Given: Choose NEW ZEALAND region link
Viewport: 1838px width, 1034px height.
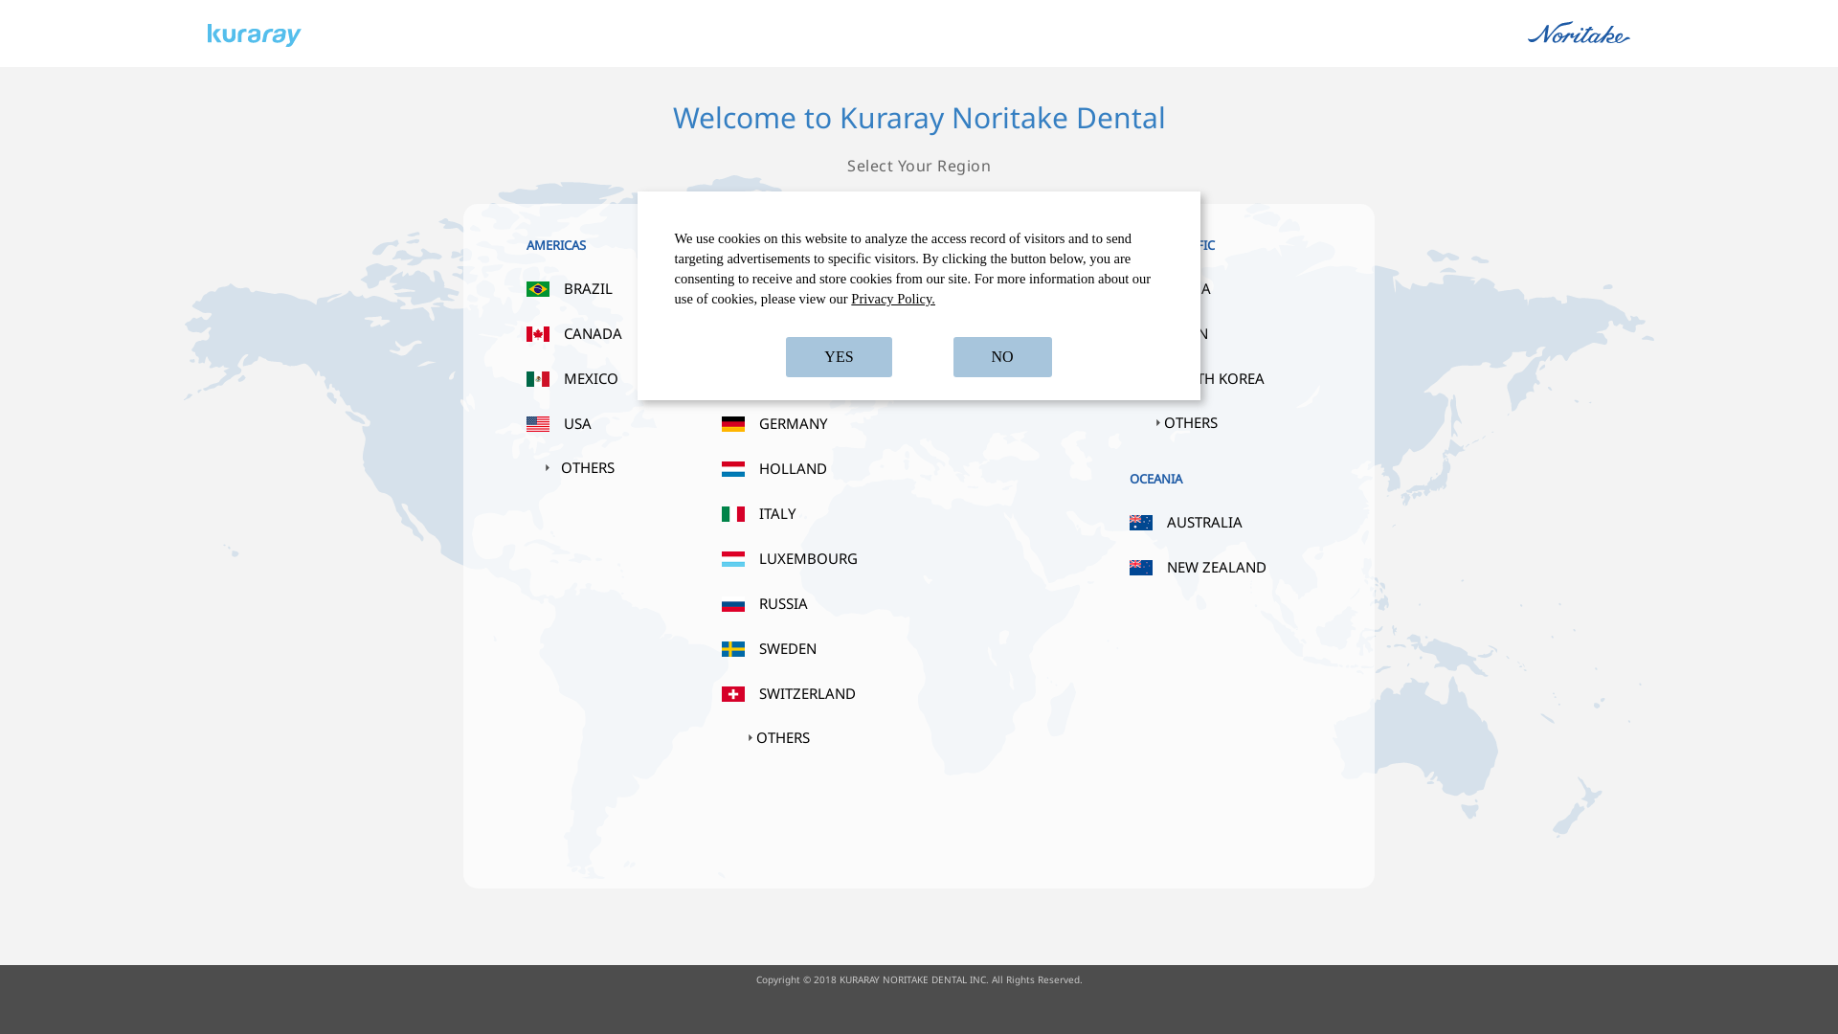Looking at the screenshot, I should pyautogui.click(x=1217, y=567).
